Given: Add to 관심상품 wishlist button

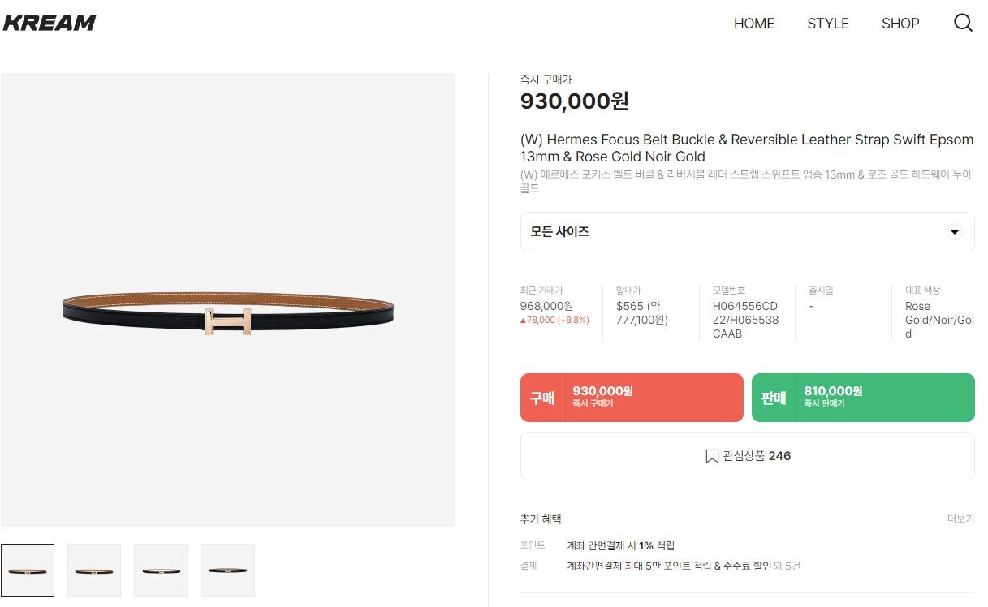Looking at the screenshot, I should [747, 456].
